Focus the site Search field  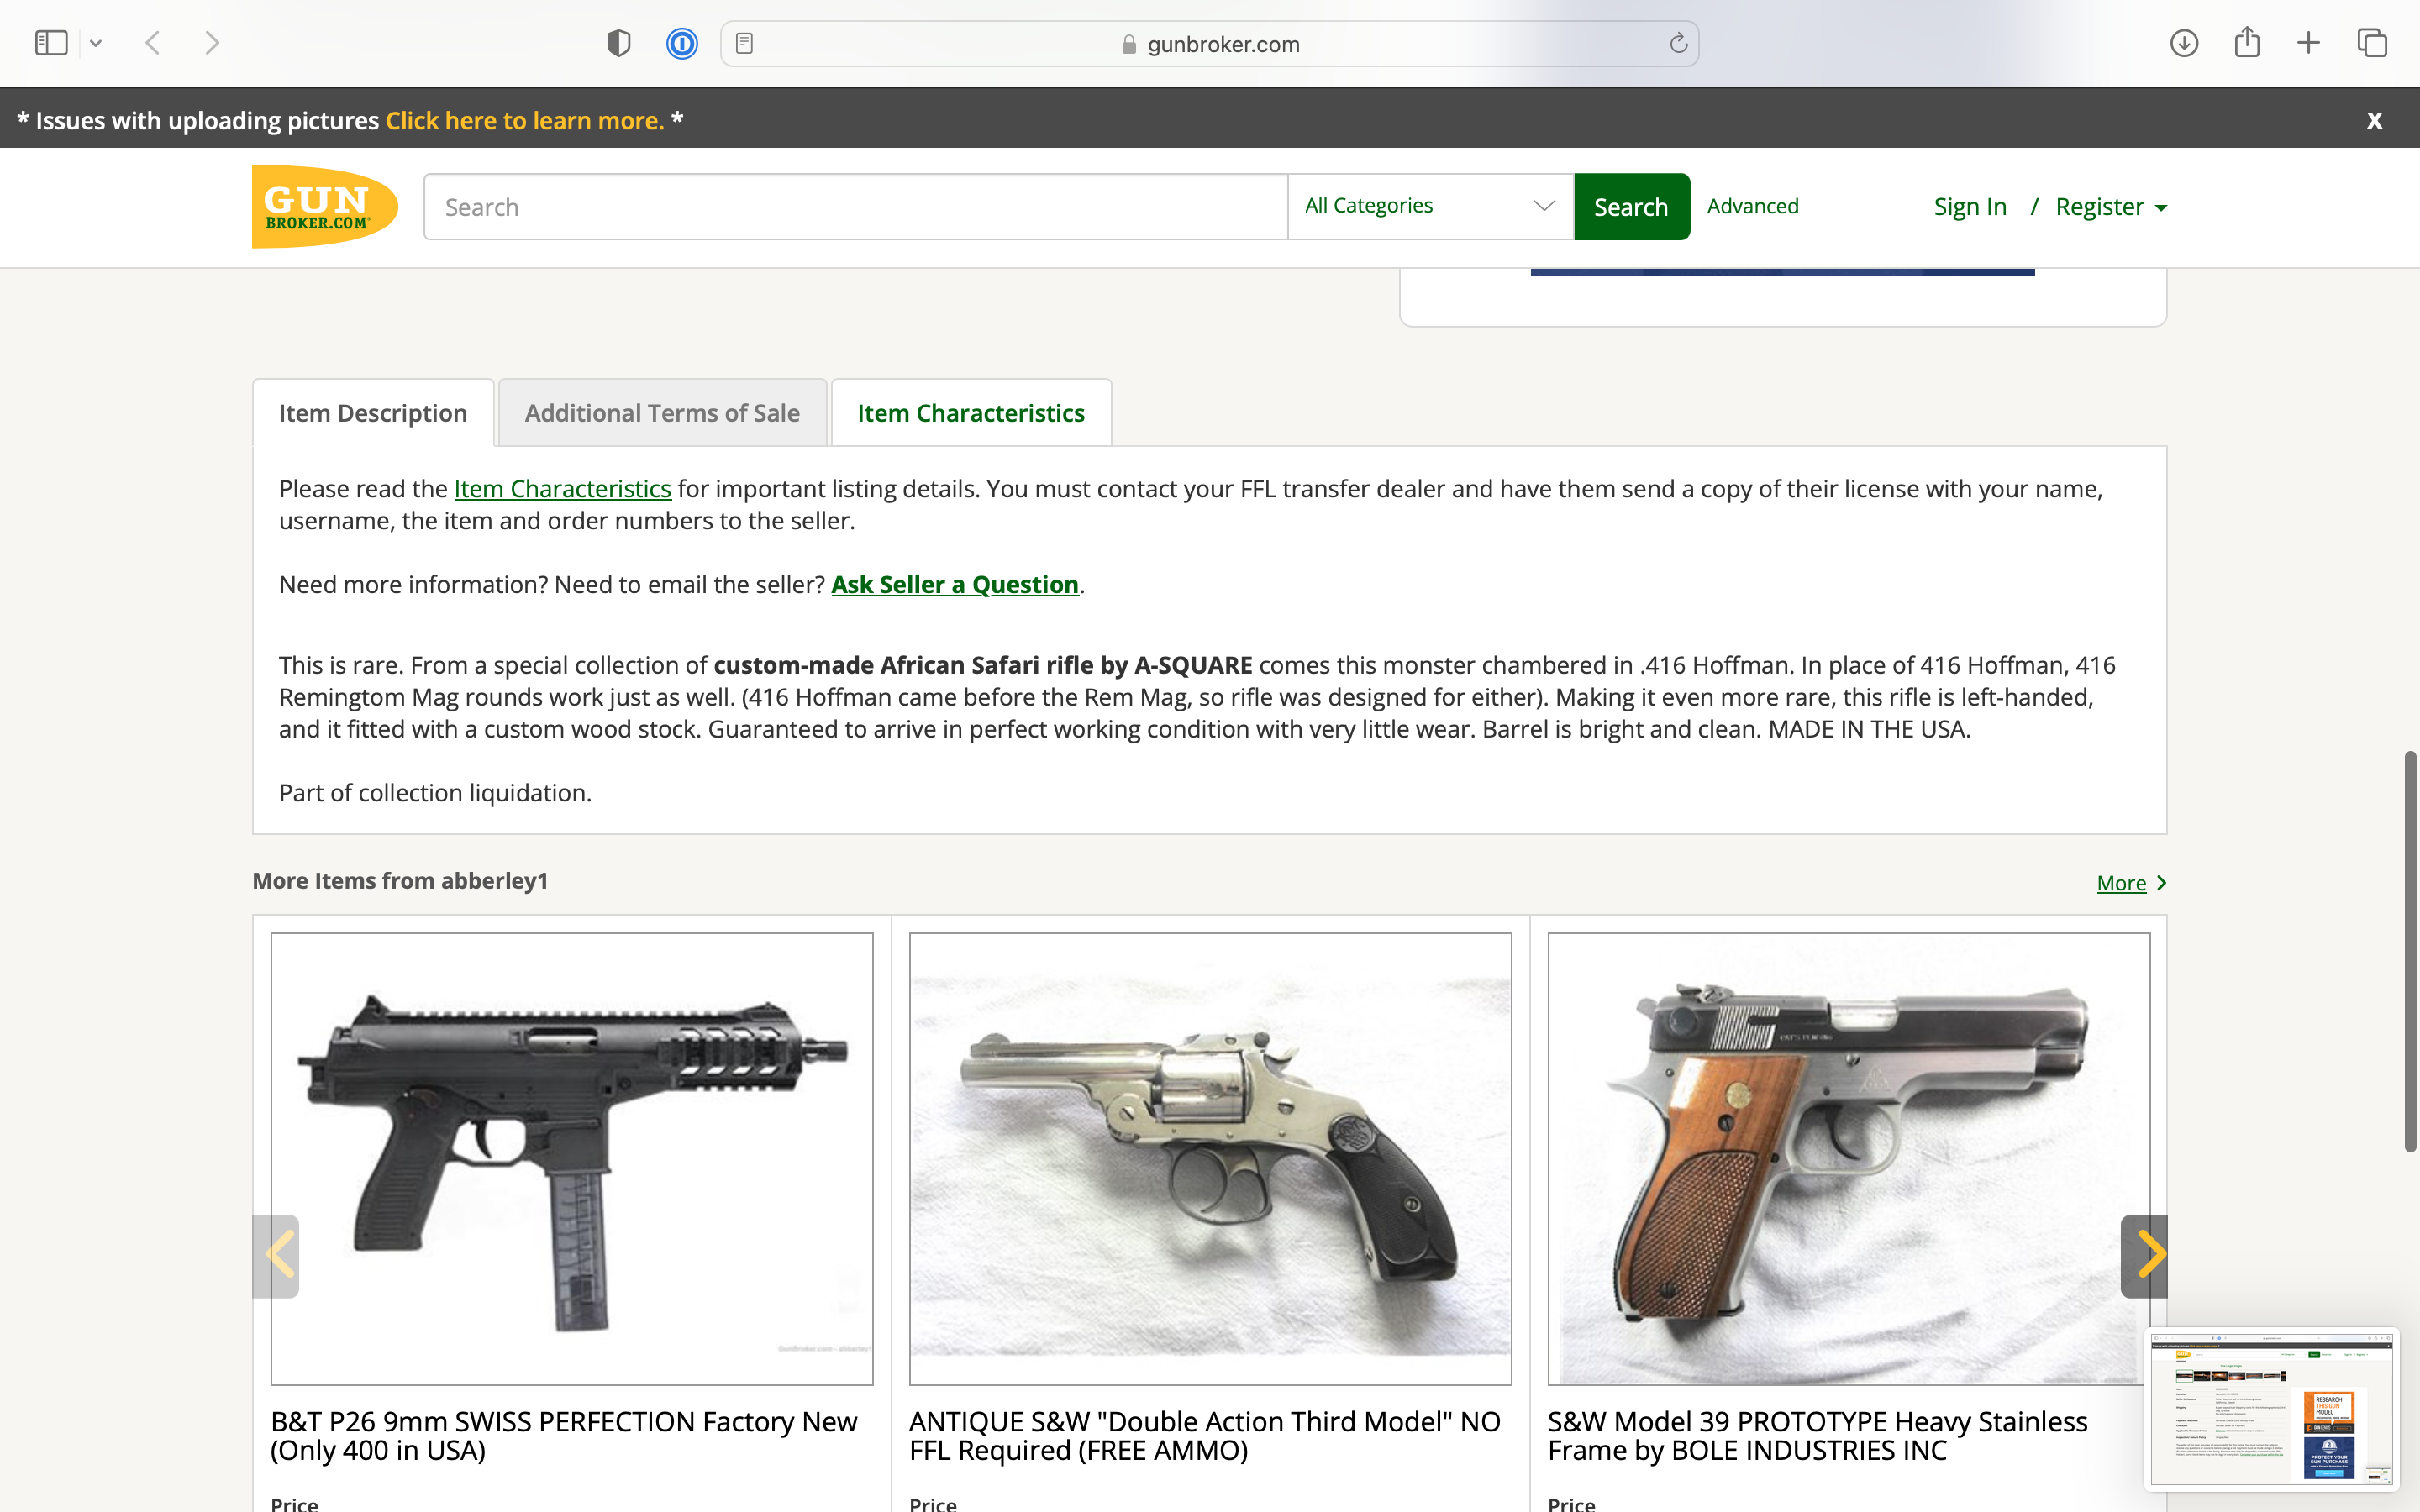[x=856, y=207]
